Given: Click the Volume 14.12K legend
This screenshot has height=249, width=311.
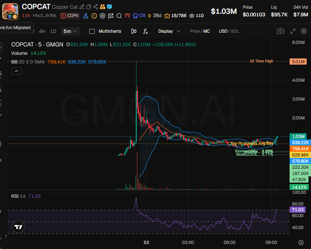Looking at the screenshot, I should click(x=29, y=53).
